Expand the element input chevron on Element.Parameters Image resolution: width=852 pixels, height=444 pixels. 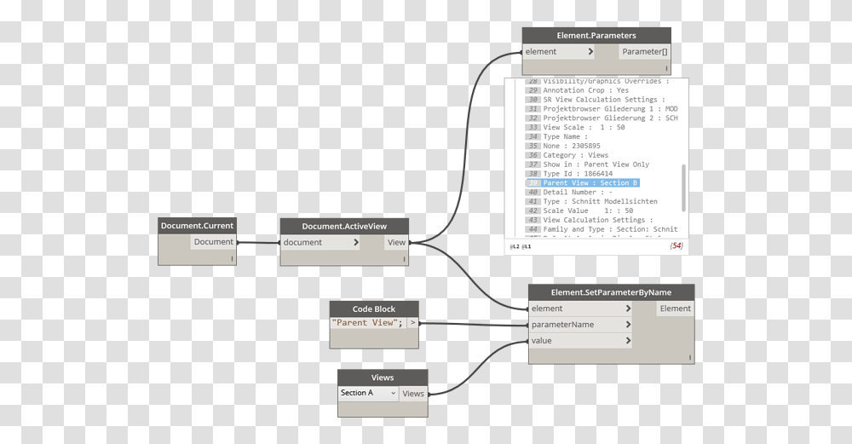click(590, 52)
